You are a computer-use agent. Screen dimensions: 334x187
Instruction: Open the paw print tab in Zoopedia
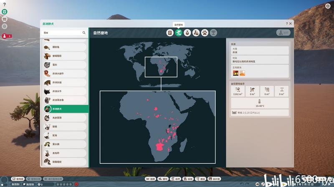(205, 33)
